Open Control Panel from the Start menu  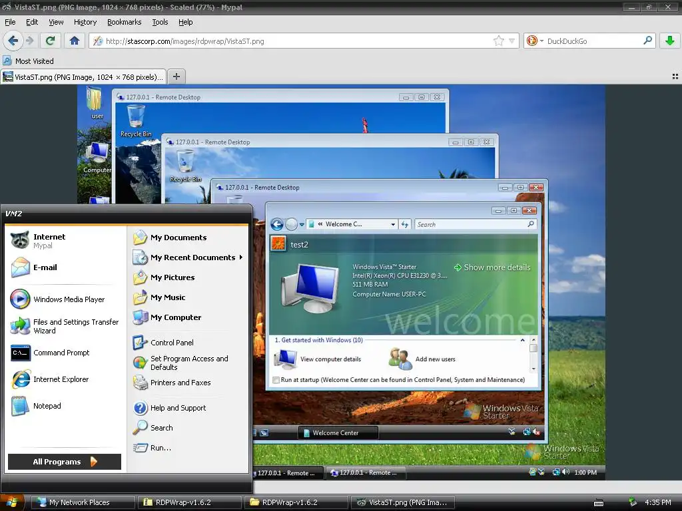click(188, 343)
